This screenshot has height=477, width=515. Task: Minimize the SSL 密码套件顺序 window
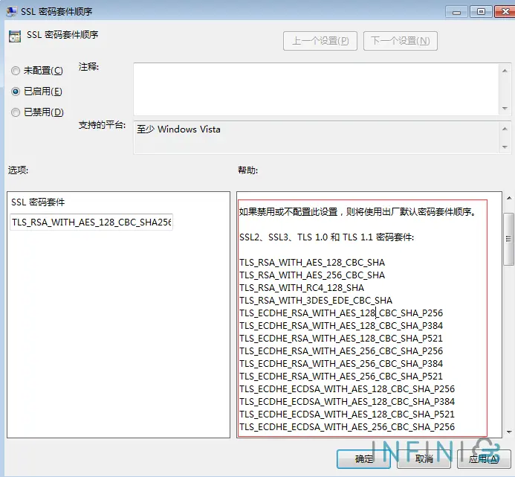(456, 12)
